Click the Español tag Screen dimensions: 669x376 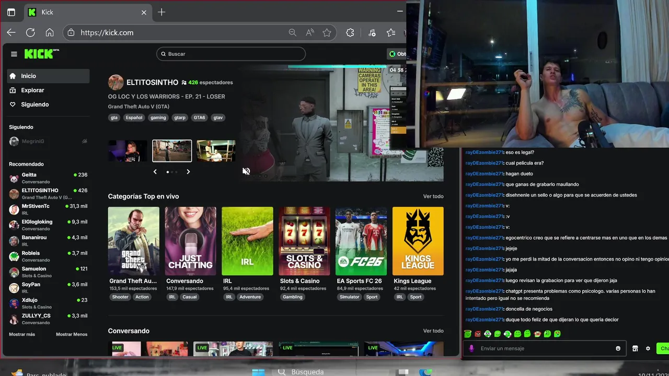pos(134,118)
